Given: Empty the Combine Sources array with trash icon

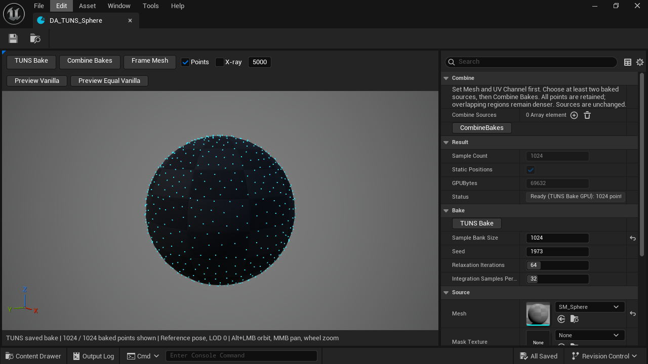Looking at the screenshot, I should [x=587, y=115].
